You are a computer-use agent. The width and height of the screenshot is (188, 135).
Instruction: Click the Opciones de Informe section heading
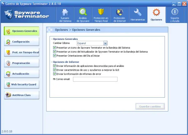[x=66, y=62]
